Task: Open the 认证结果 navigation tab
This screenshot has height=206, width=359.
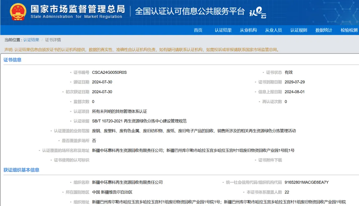Action: [x=223, y=30]
